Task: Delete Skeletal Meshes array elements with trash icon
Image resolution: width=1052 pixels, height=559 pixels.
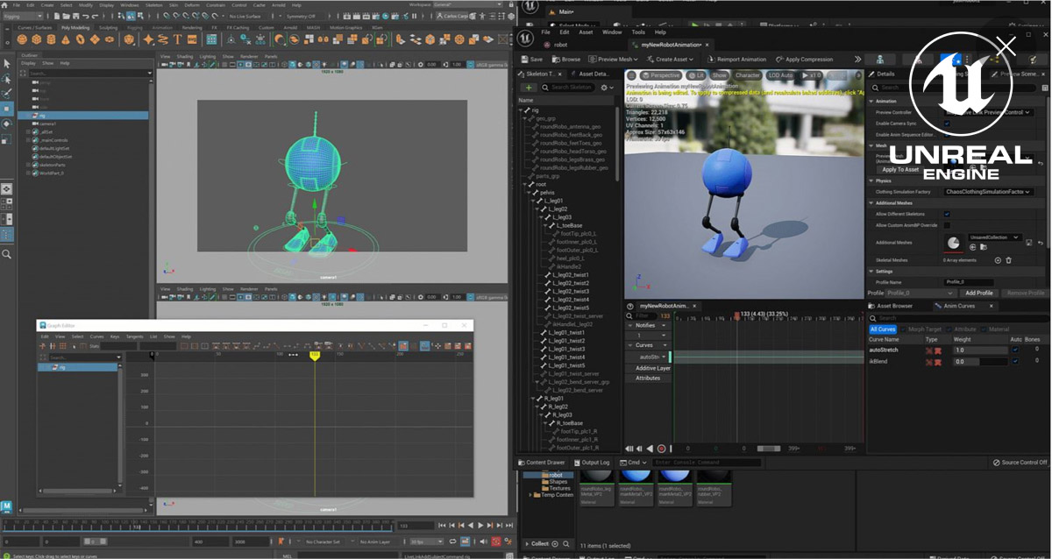Action: (x=1008, y=260)
